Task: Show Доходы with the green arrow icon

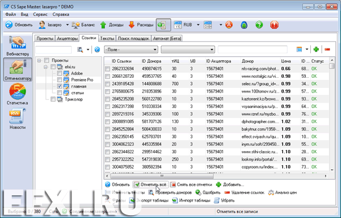Action: (112, 25)
